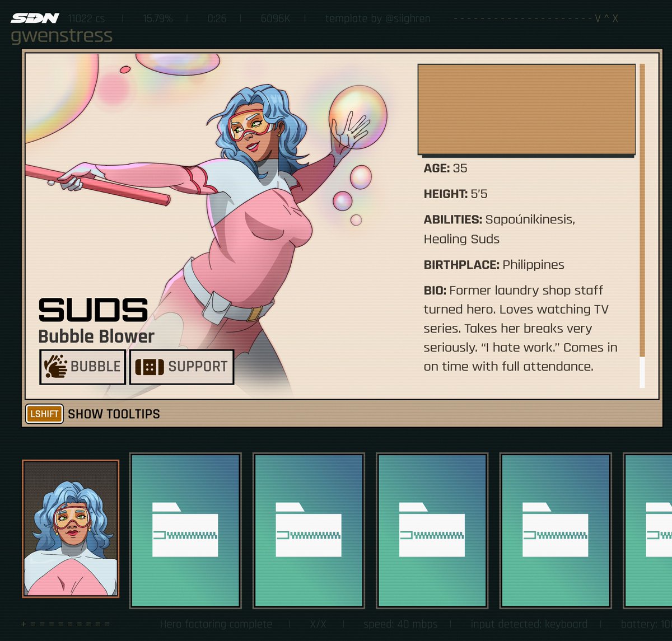Click the template by @siighren credit

click(378, 18)
